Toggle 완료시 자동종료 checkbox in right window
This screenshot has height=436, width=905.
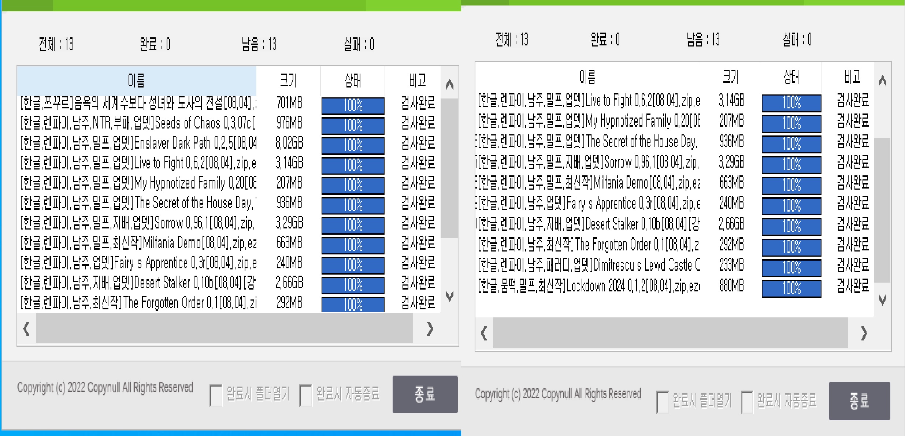tap(746, 402)
